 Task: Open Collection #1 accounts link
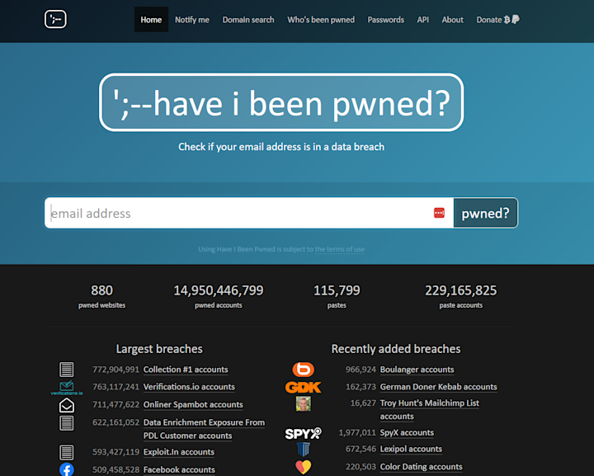coord(186,370)
